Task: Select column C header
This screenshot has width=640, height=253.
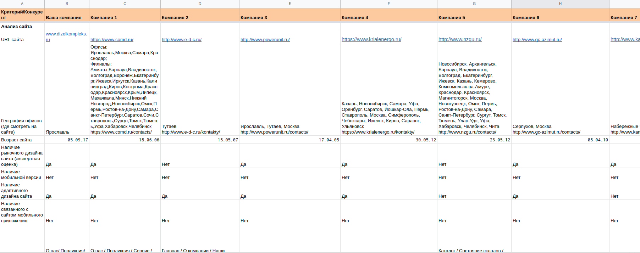Action: [x=125, y=4]
